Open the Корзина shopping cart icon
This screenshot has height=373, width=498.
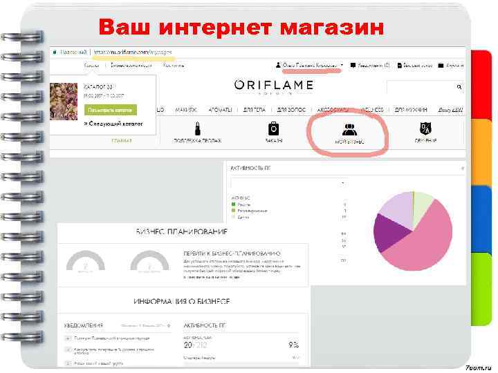pos(441,66)
